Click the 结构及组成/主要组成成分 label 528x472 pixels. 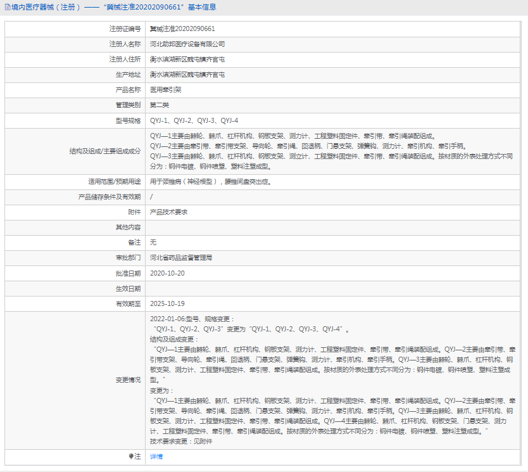(x=105, y=151)
